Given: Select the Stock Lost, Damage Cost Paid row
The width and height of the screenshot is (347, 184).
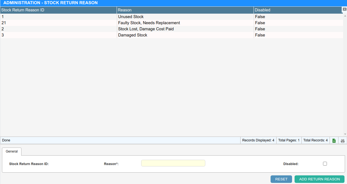Looking at the screenshot, I should pyautogui.click(x=146, y=29).
